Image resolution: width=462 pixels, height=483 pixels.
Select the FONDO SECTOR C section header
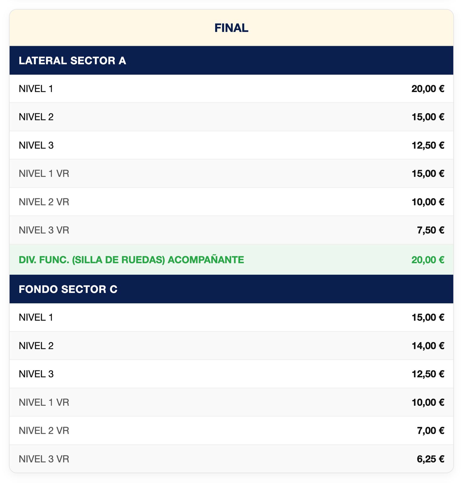[x=231, y=289]
